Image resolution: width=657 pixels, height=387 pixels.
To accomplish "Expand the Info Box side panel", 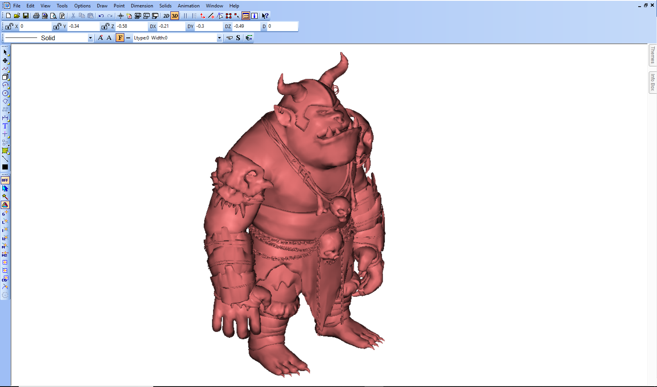I will click(x=652, y=82).
